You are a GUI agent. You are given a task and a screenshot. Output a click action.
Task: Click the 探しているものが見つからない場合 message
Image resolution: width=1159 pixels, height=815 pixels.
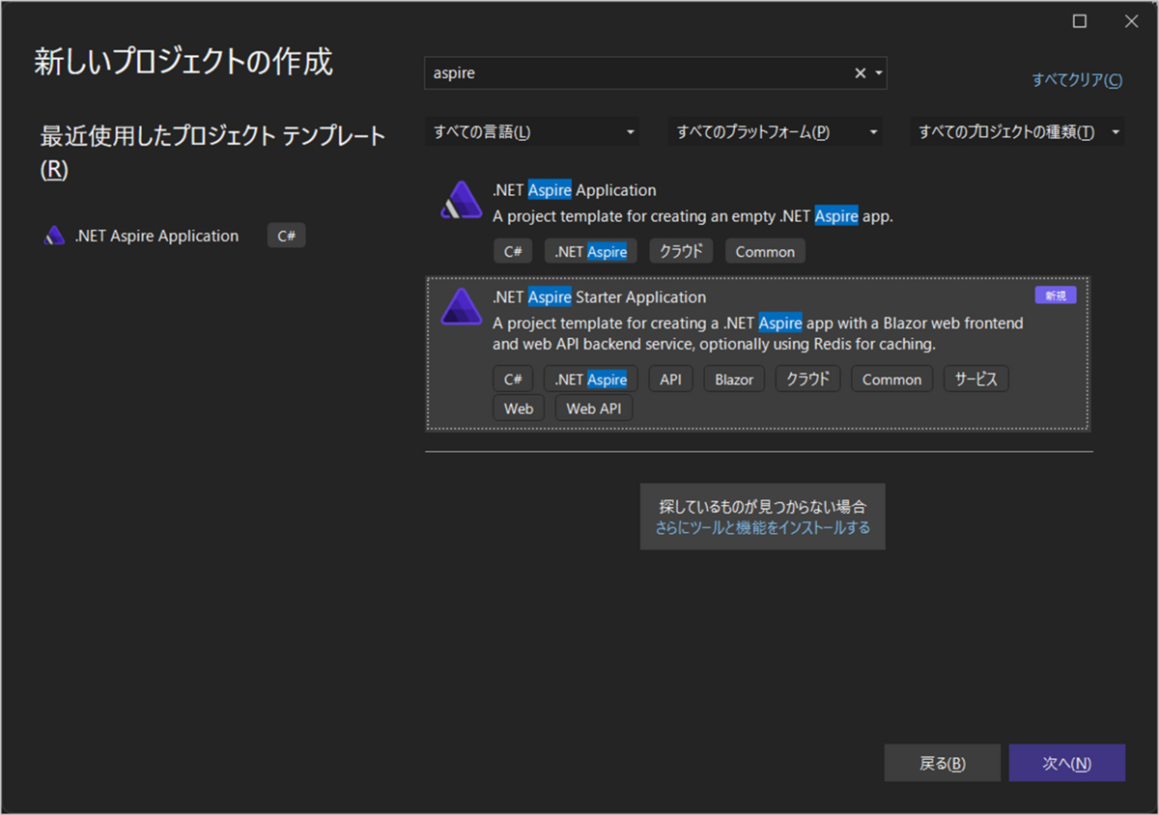763,506
